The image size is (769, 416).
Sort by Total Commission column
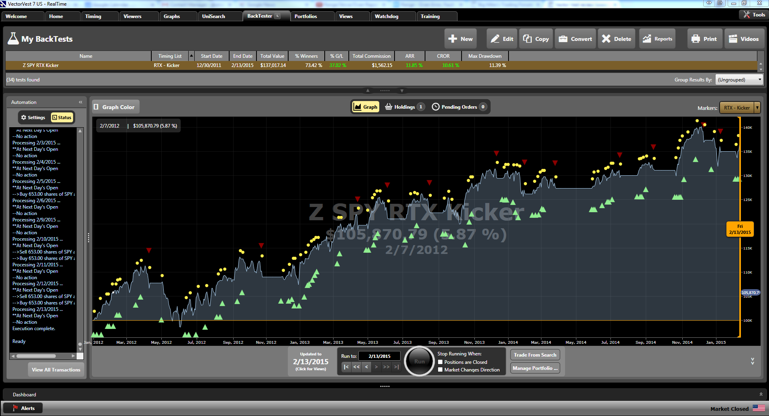tap(371, 56)
